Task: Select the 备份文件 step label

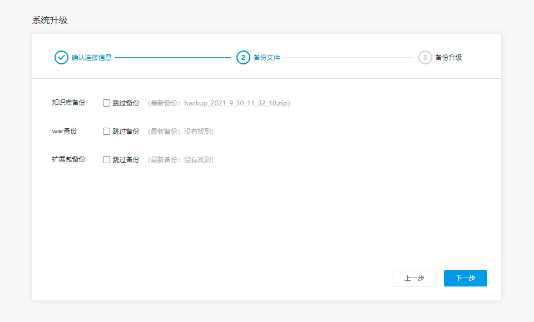Action: click(266, 58)
